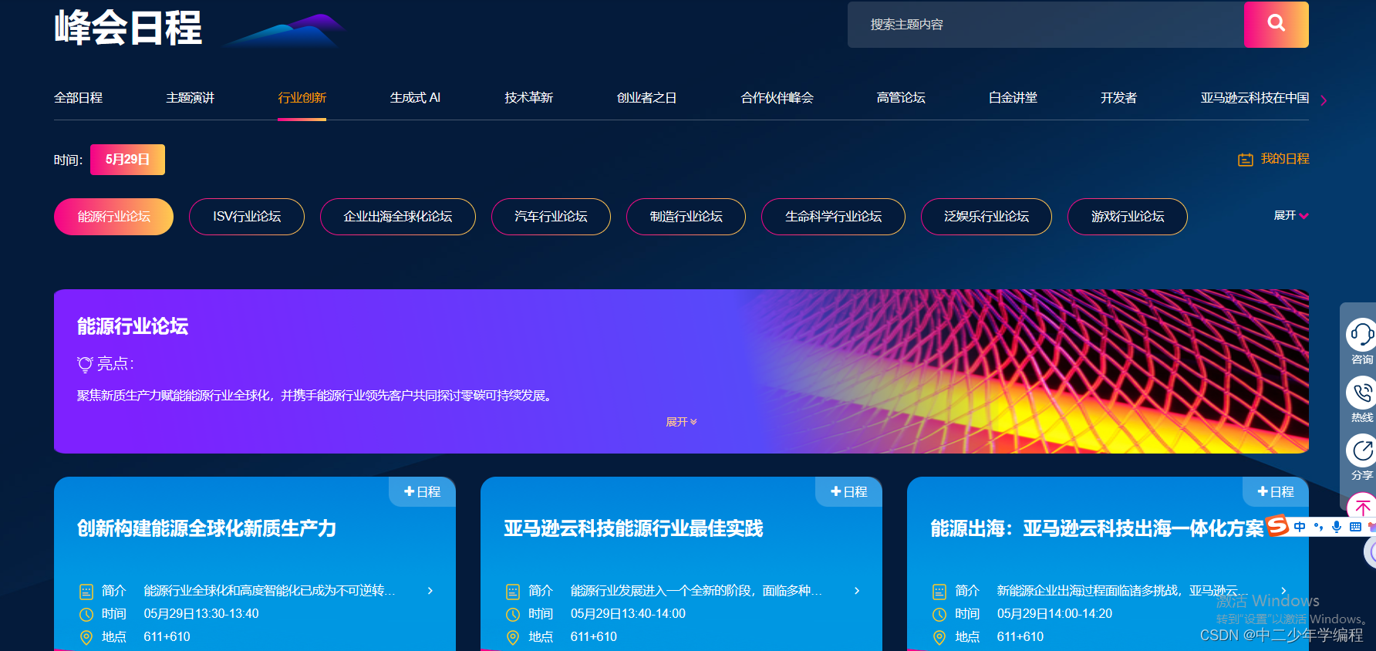Click the 亮点 lightbulb icon

coord(85,363)
